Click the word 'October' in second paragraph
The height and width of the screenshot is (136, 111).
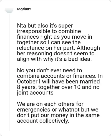27,81
